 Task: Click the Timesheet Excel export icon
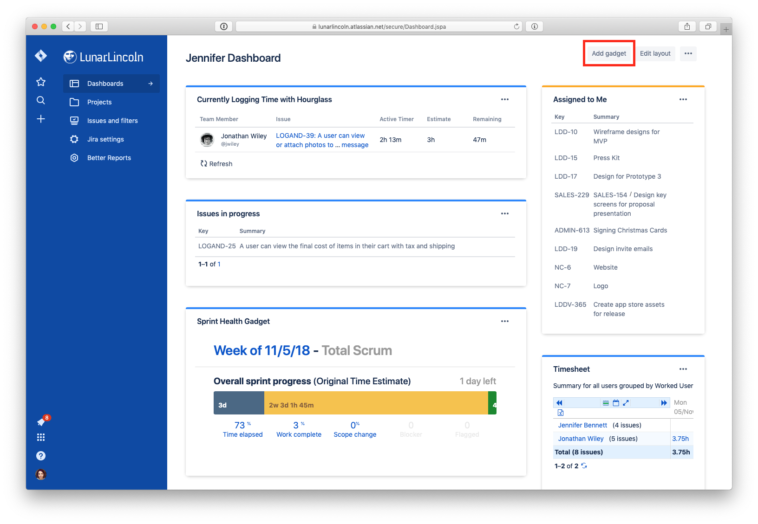pyautogui.click(x=561, y=413)
